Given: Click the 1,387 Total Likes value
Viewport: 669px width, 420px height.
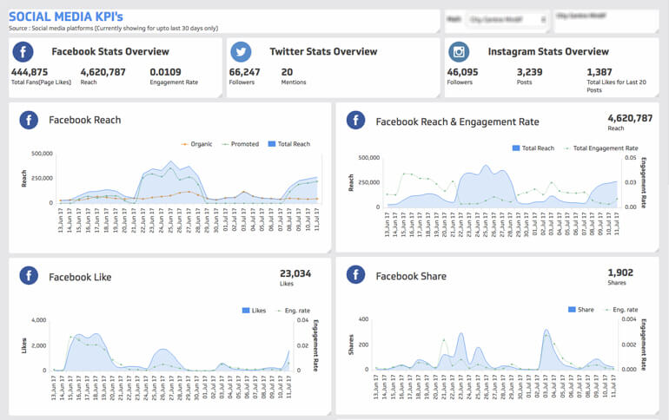Looking at the screenshot, I should (x=599, y=72).
